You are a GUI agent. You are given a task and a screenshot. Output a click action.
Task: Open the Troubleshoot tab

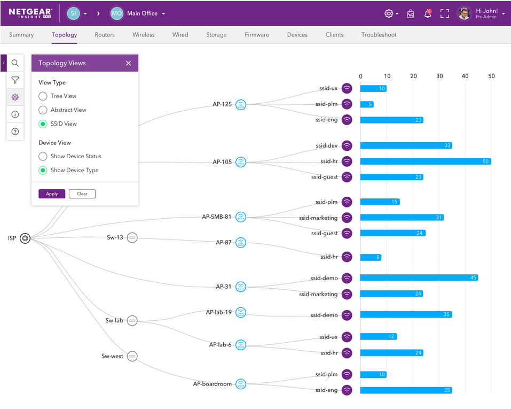coord(379,35)
